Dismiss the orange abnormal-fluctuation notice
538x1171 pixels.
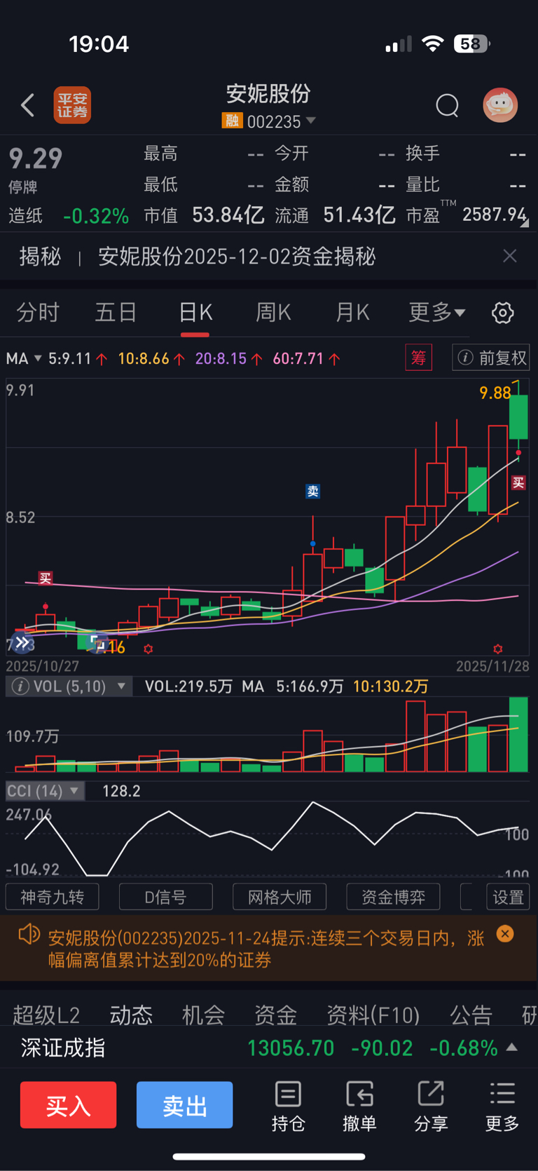(505, 934)
